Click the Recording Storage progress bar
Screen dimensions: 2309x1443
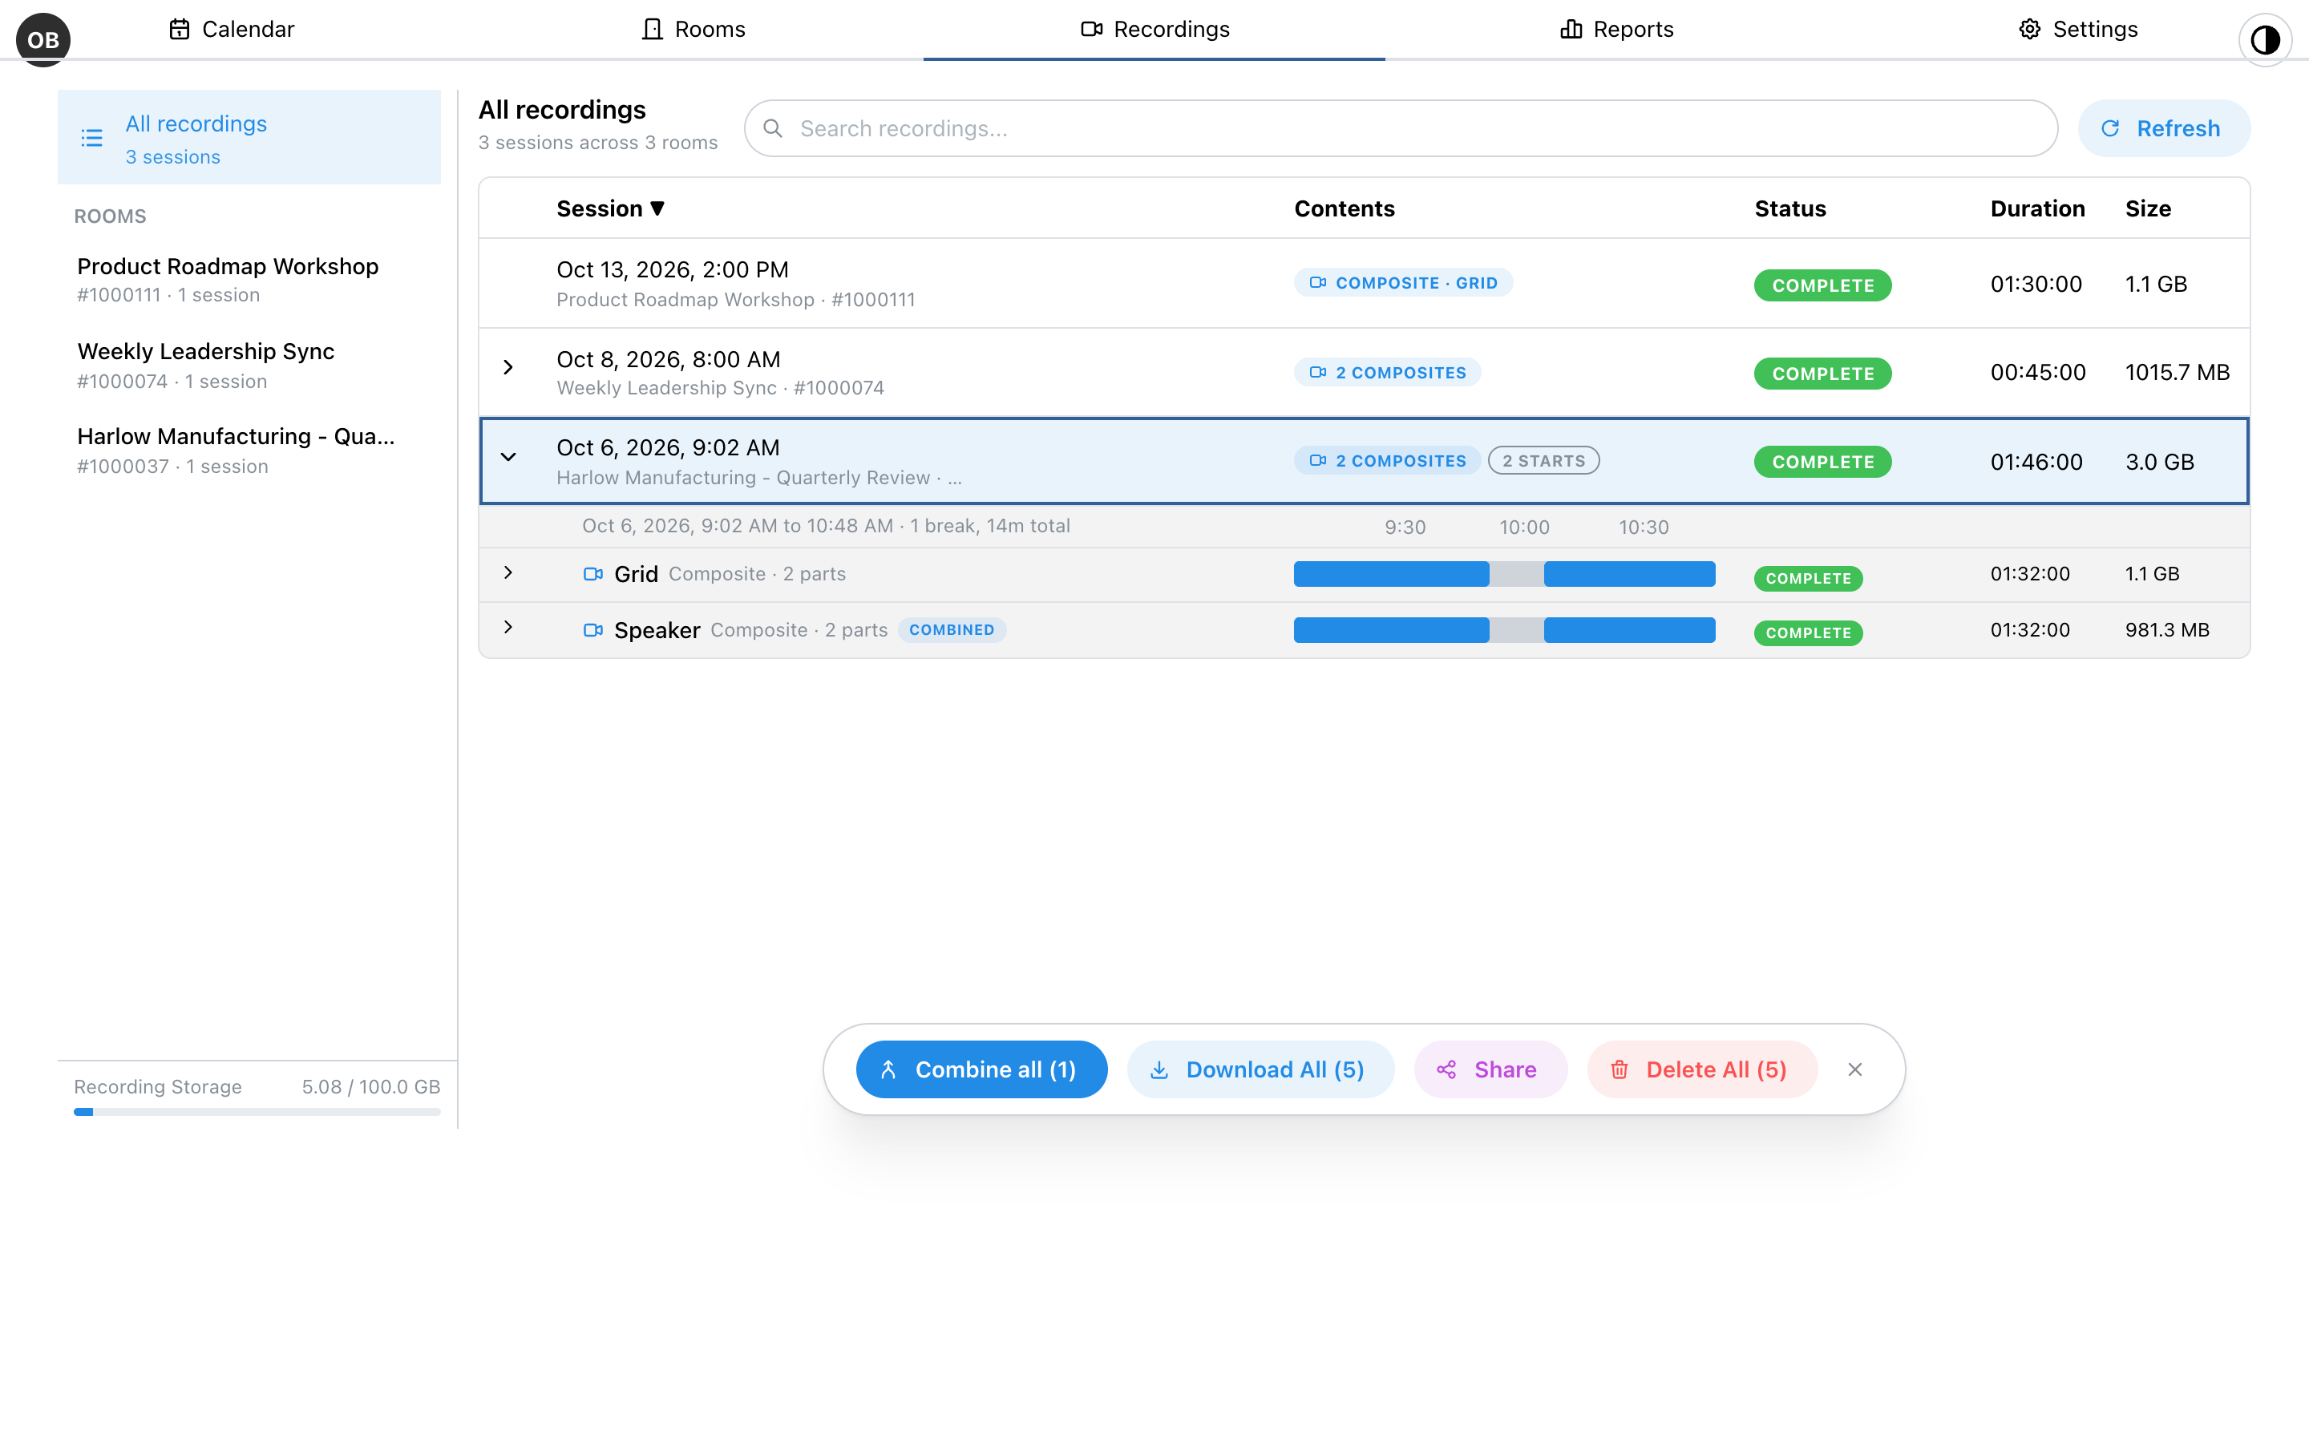(257, 1112)
